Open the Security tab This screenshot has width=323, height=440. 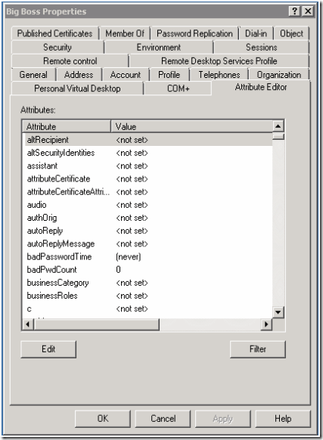click(57, 47)
